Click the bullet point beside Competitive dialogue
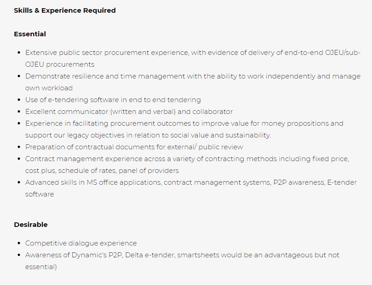This screenshot has height=285, width=372. click(x=19, y=243)
